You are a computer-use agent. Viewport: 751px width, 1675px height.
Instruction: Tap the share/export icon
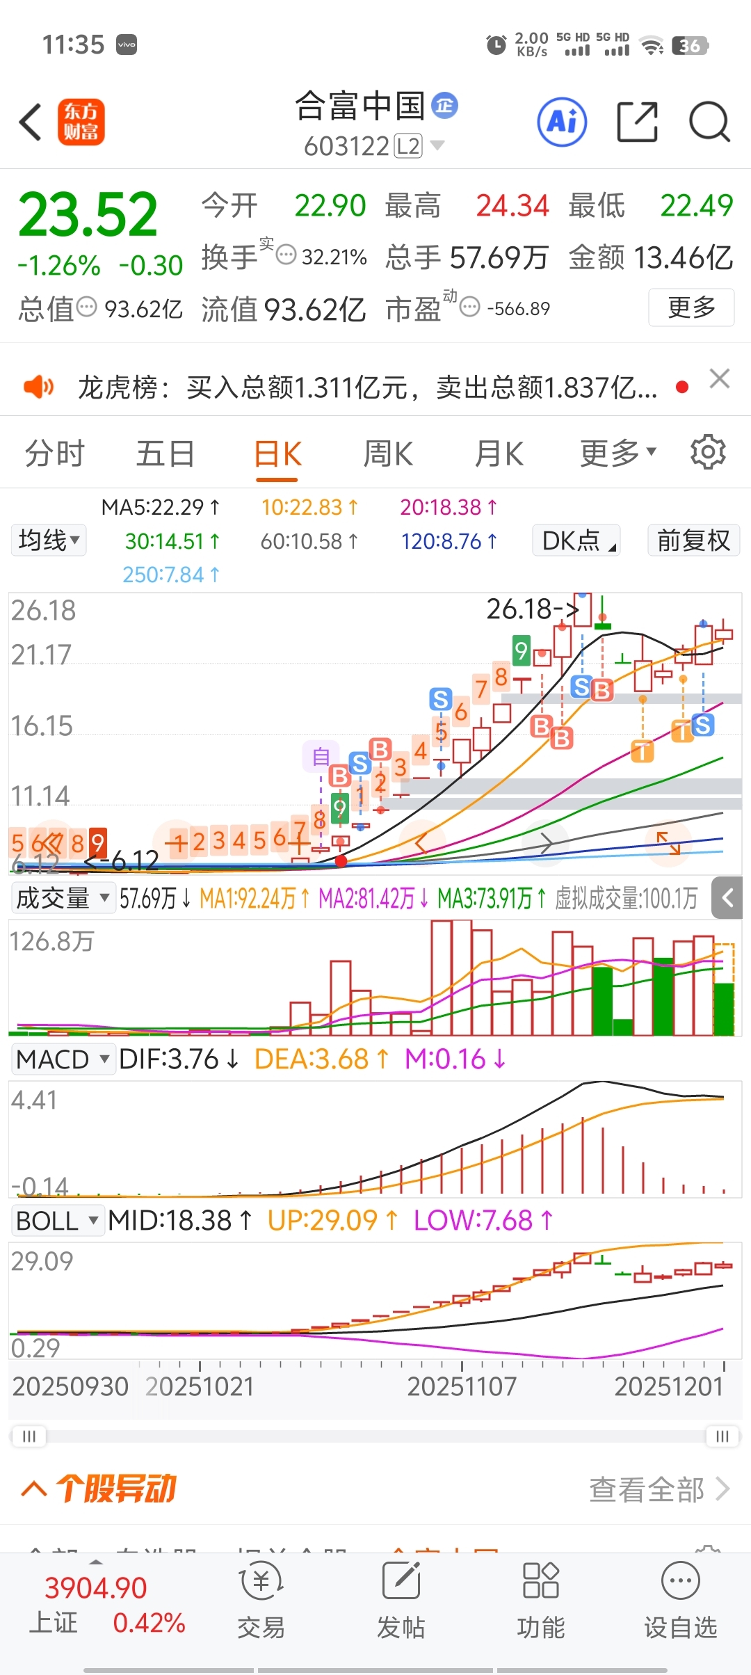coord(638,122)
